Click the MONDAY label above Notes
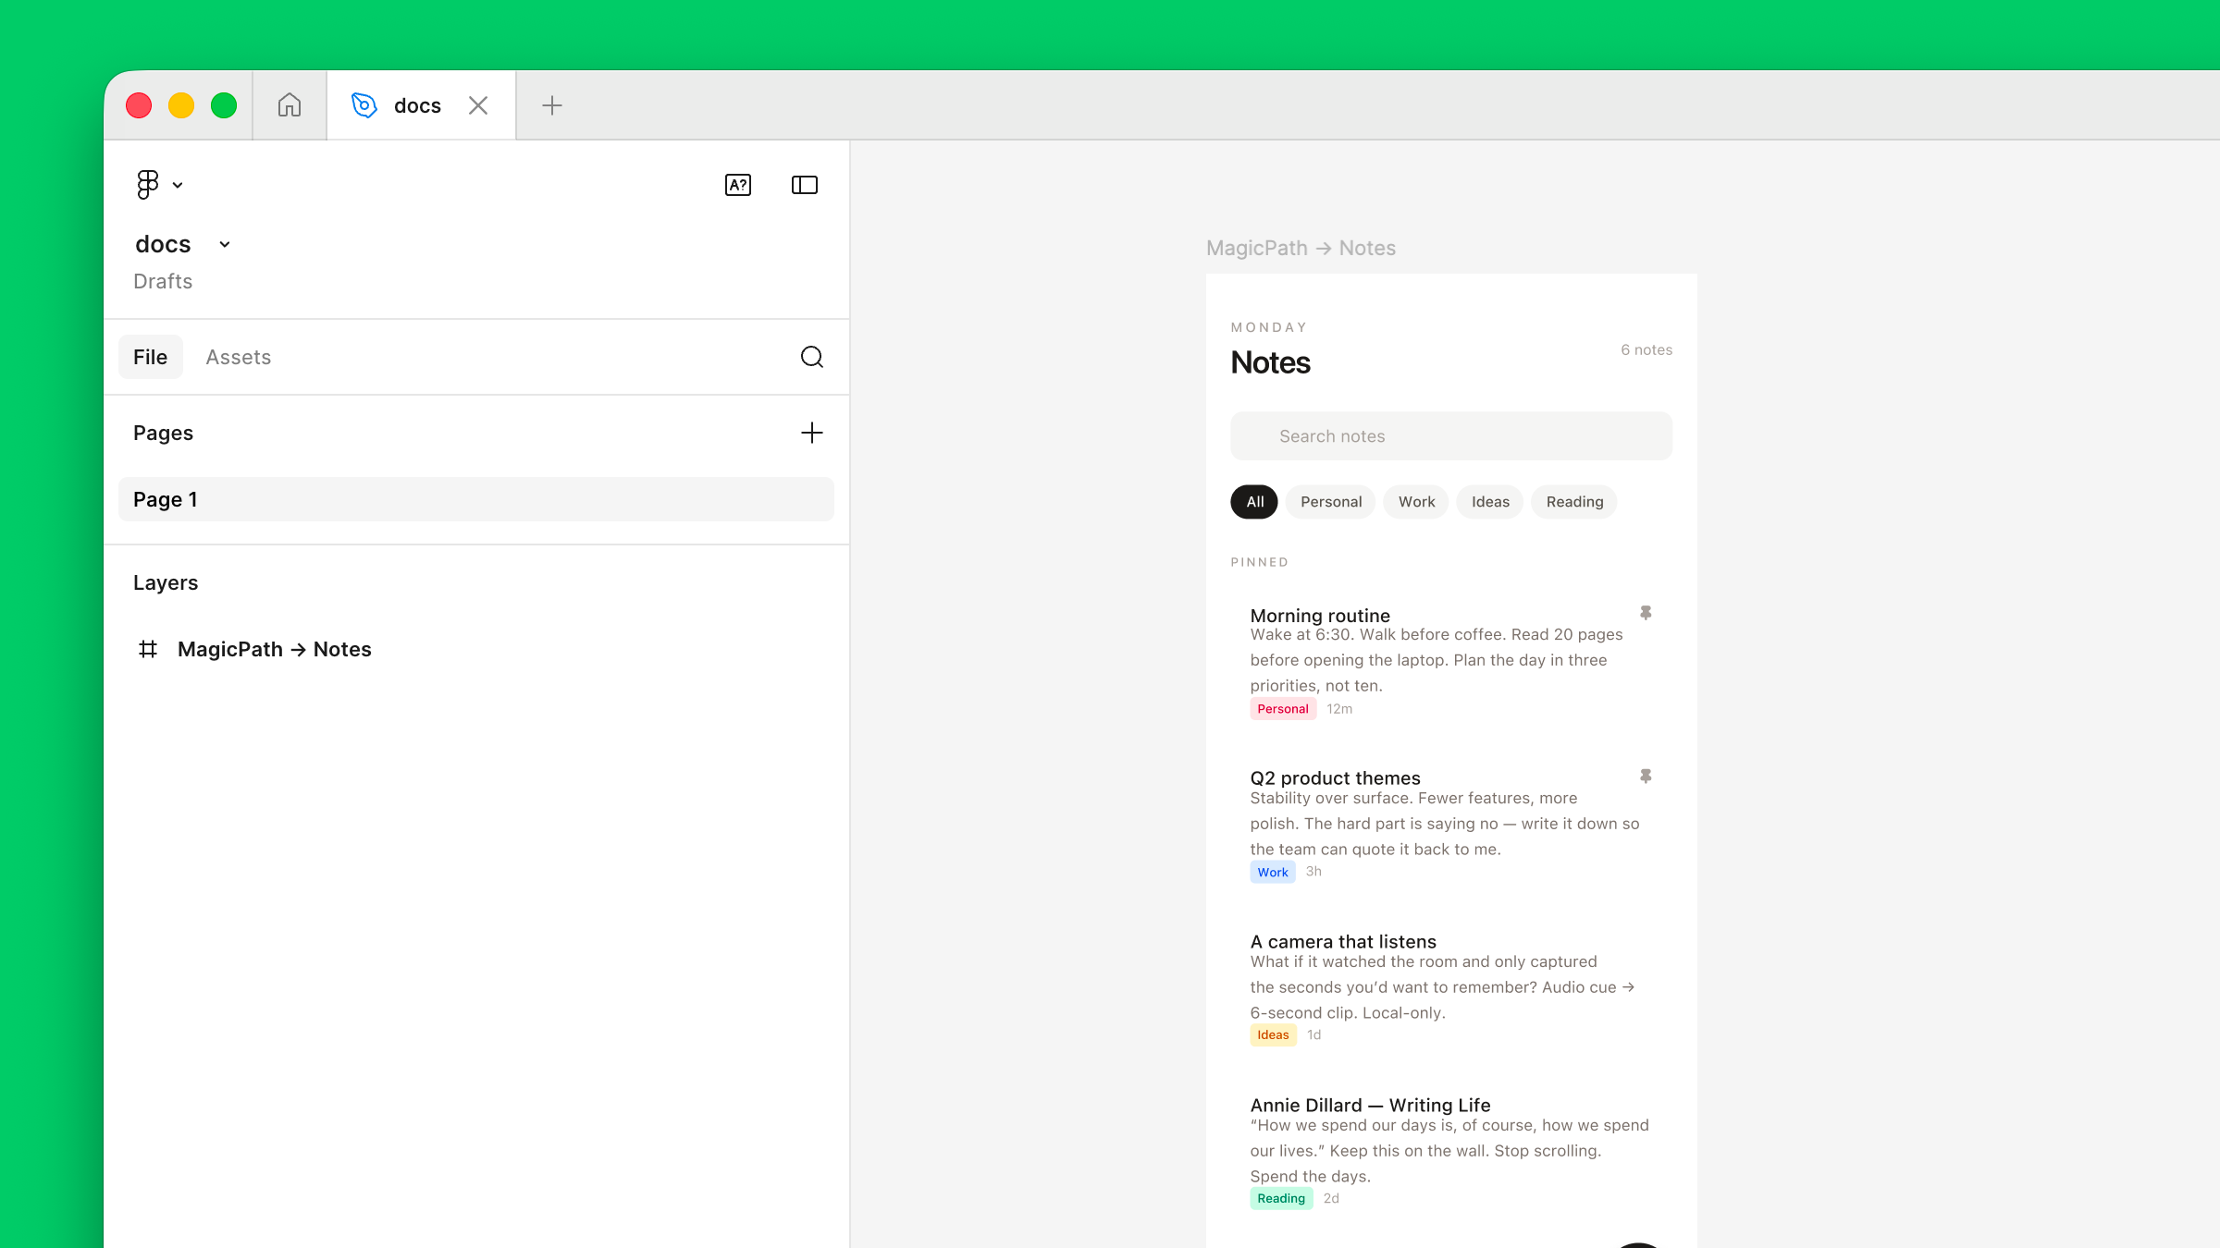 [1269, 327]
